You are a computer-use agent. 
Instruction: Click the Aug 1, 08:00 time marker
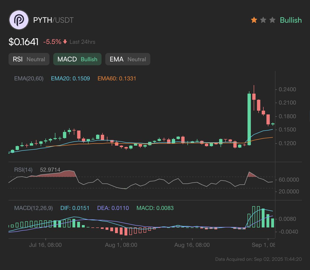pos(121,245)
